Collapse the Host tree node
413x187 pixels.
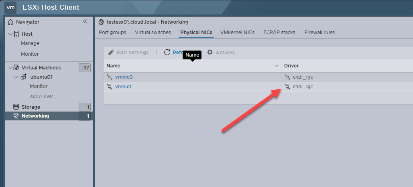click(x=10, y=34)
